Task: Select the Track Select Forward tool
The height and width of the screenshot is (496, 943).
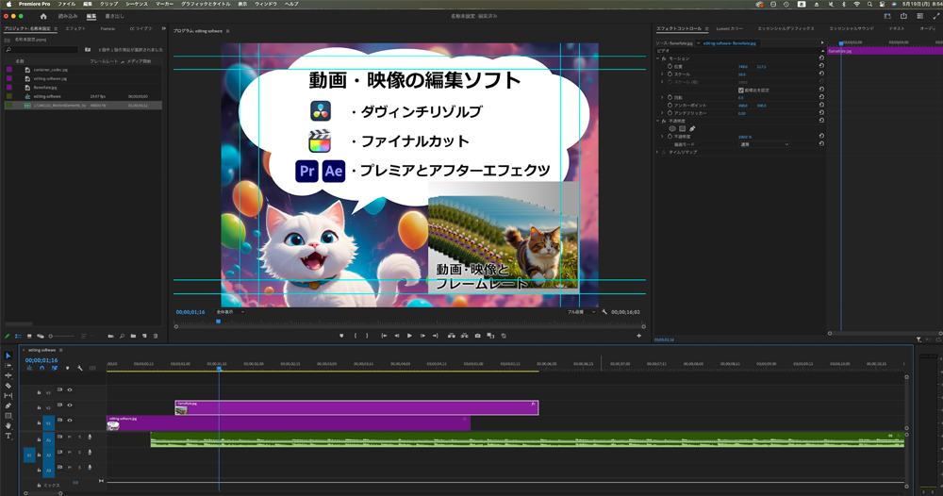Action: point(8,366)
